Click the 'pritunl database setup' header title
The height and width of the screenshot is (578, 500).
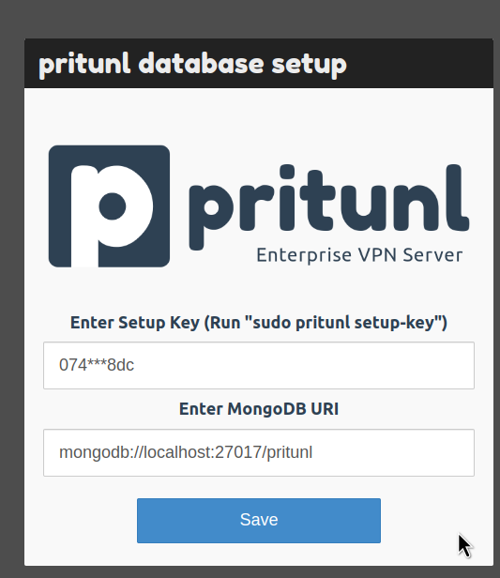[x=192, y=64]
